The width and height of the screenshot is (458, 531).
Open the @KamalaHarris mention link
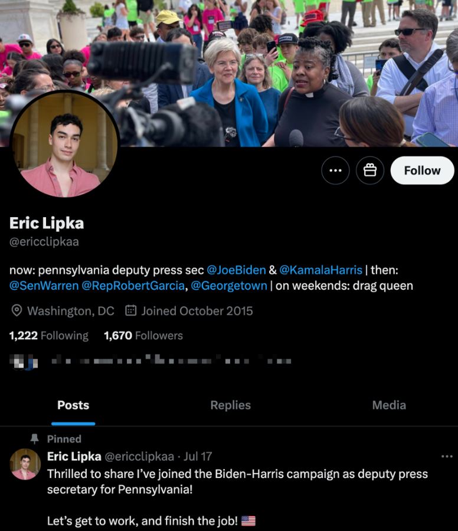point(321,270)
